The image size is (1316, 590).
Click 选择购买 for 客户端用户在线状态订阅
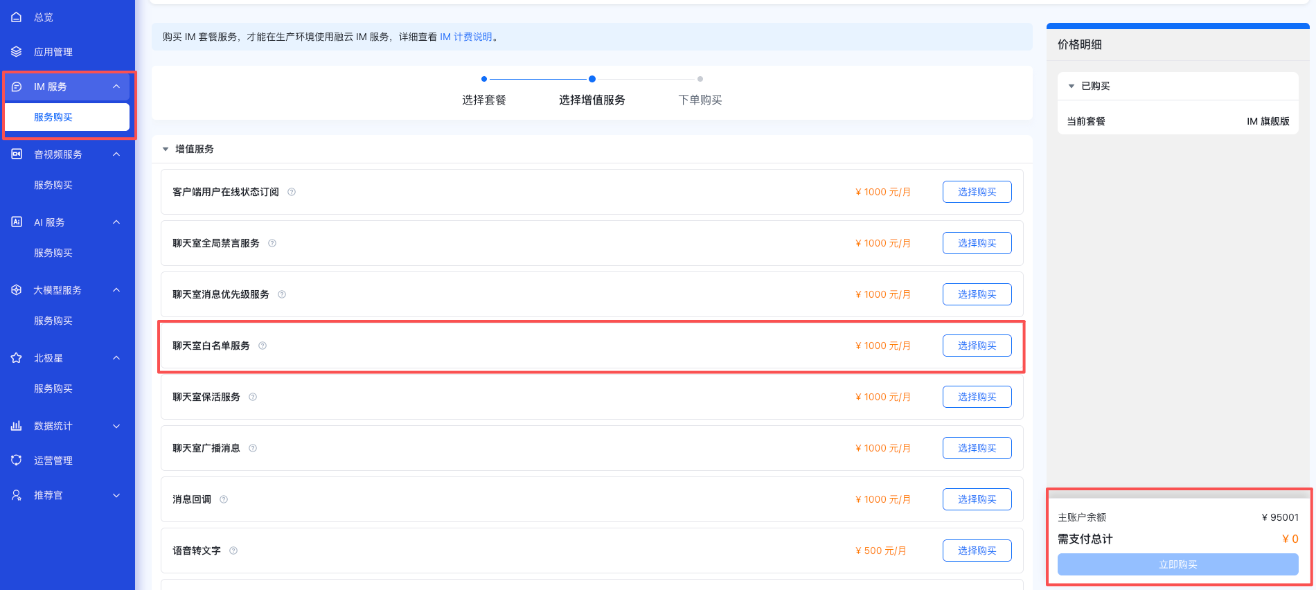tap(977, 192)
